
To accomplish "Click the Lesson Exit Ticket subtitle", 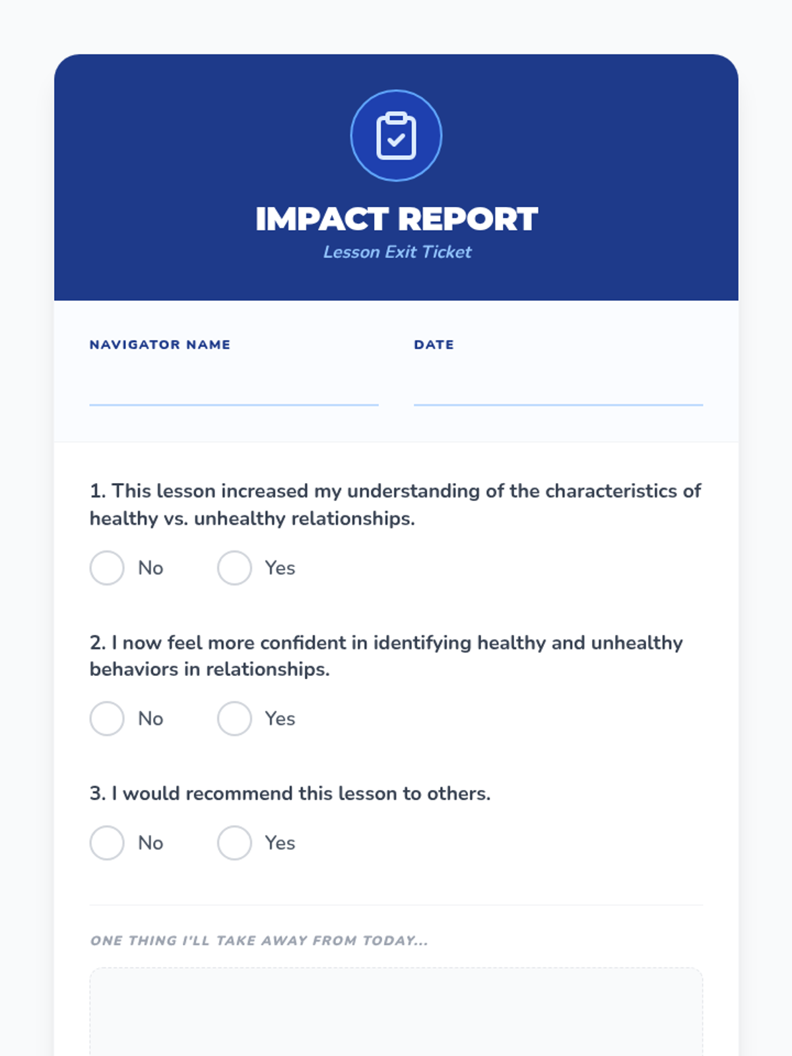I will tap(397, 252).
